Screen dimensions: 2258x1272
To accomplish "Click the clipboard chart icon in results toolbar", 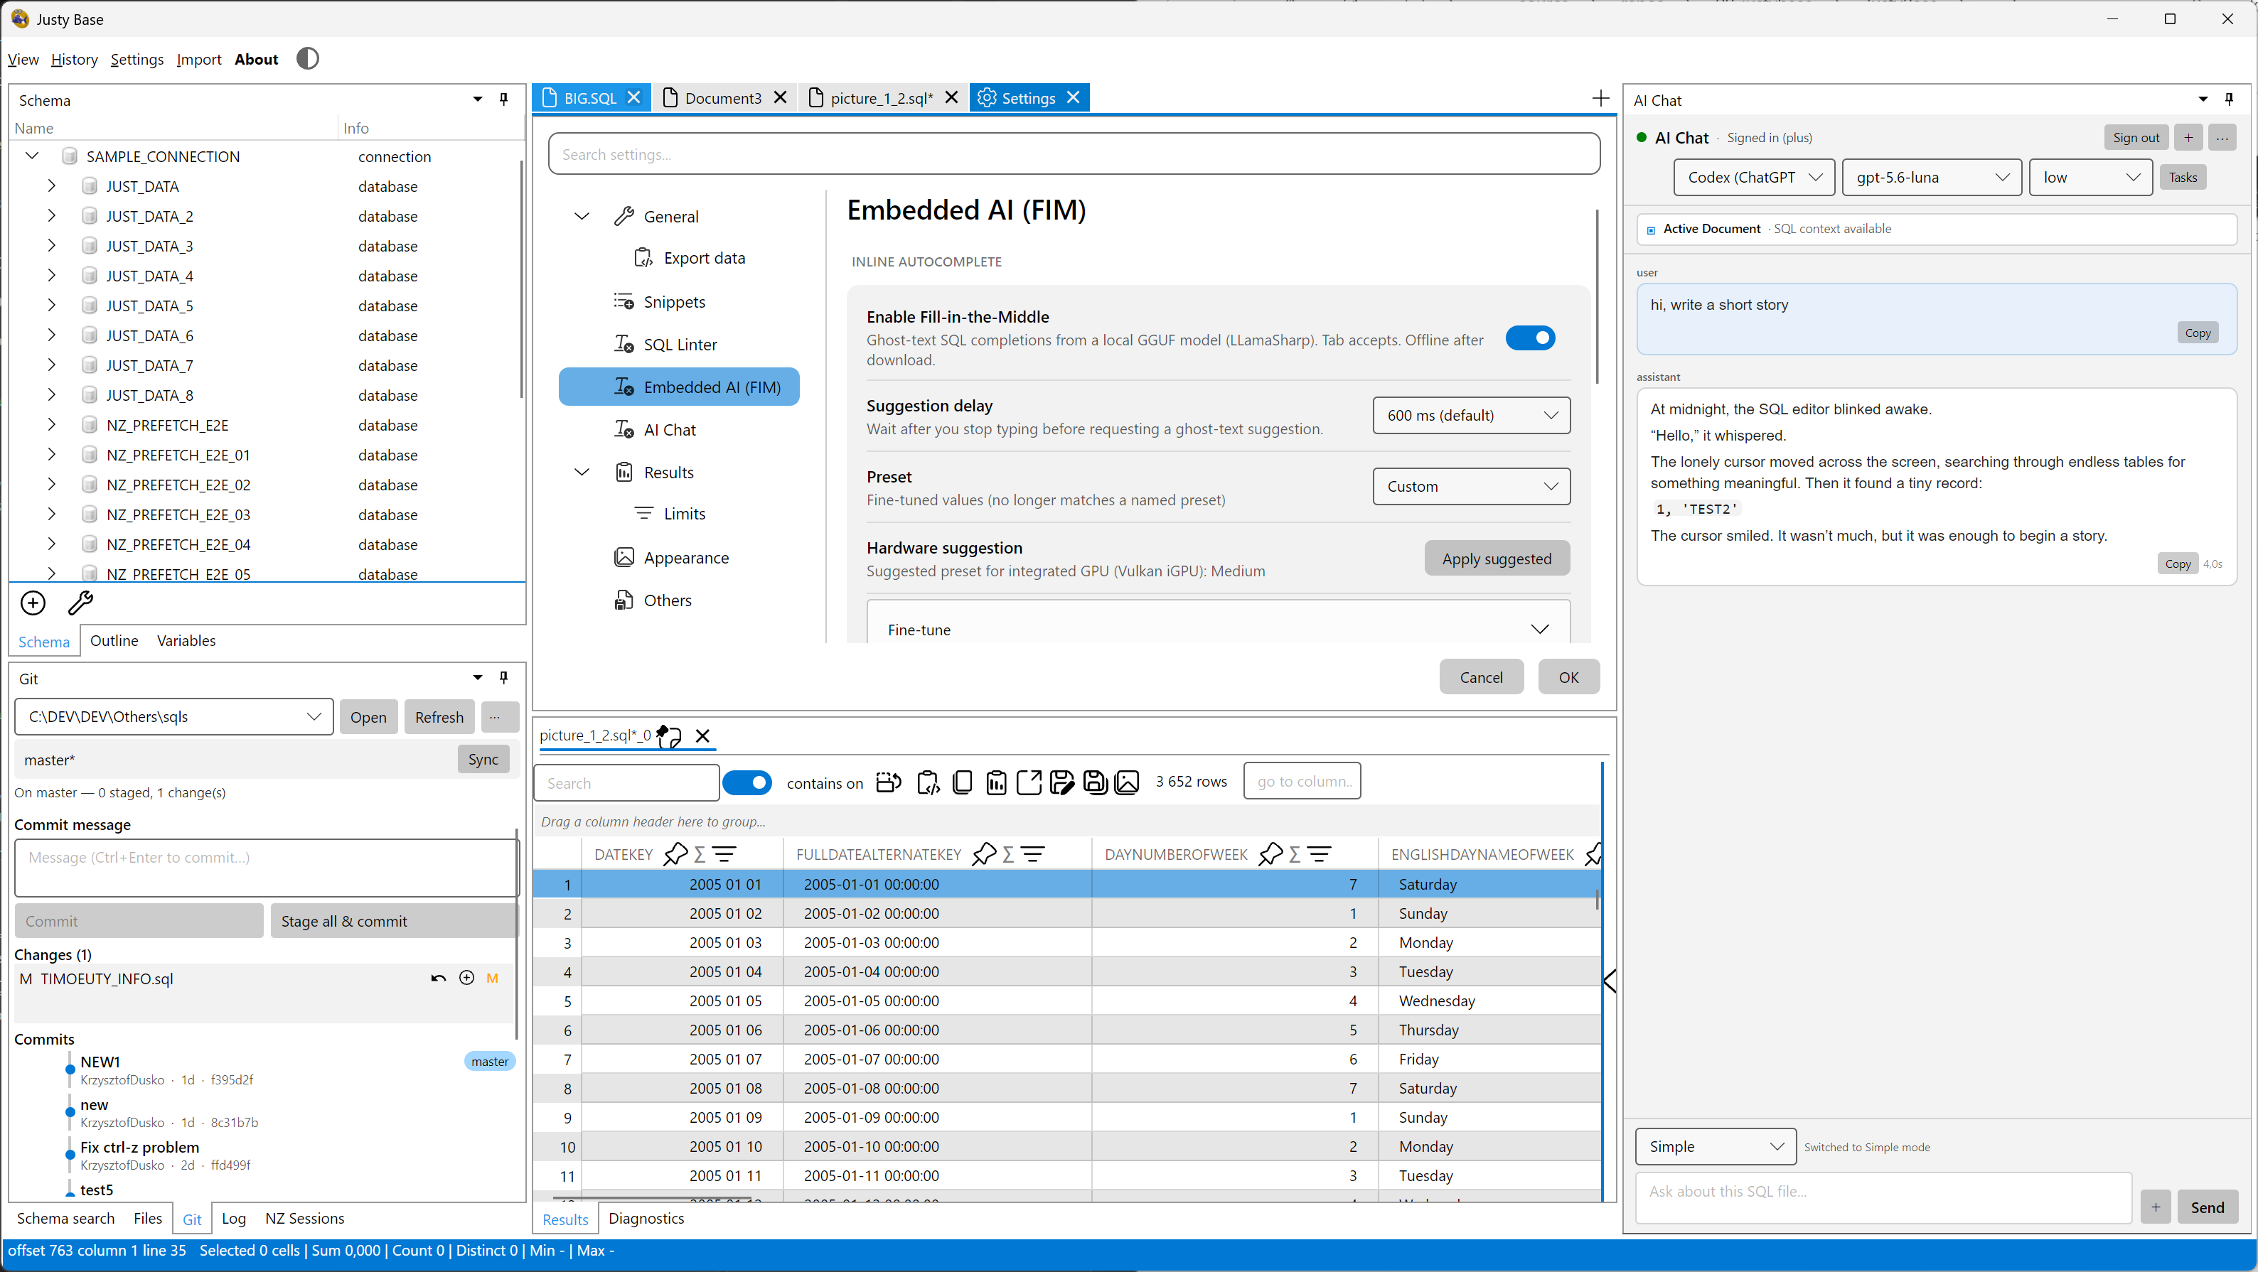I will [x=996, y=782].
